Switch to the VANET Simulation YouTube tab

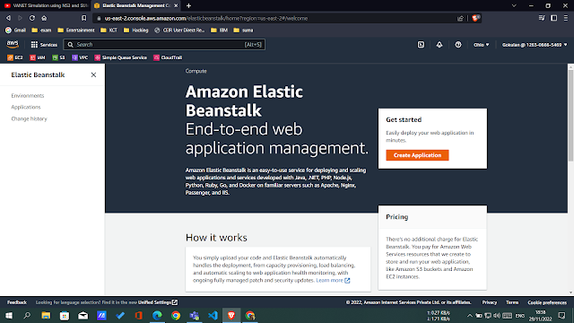[x=46, y=5]
